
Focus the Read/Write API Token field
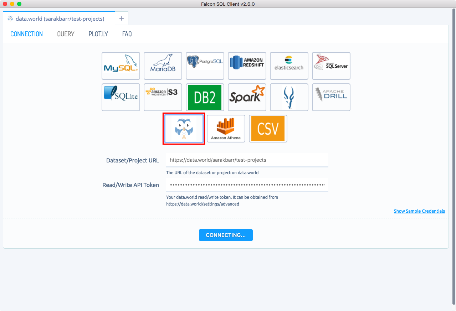pyautogui.click(x=247, y=185)
